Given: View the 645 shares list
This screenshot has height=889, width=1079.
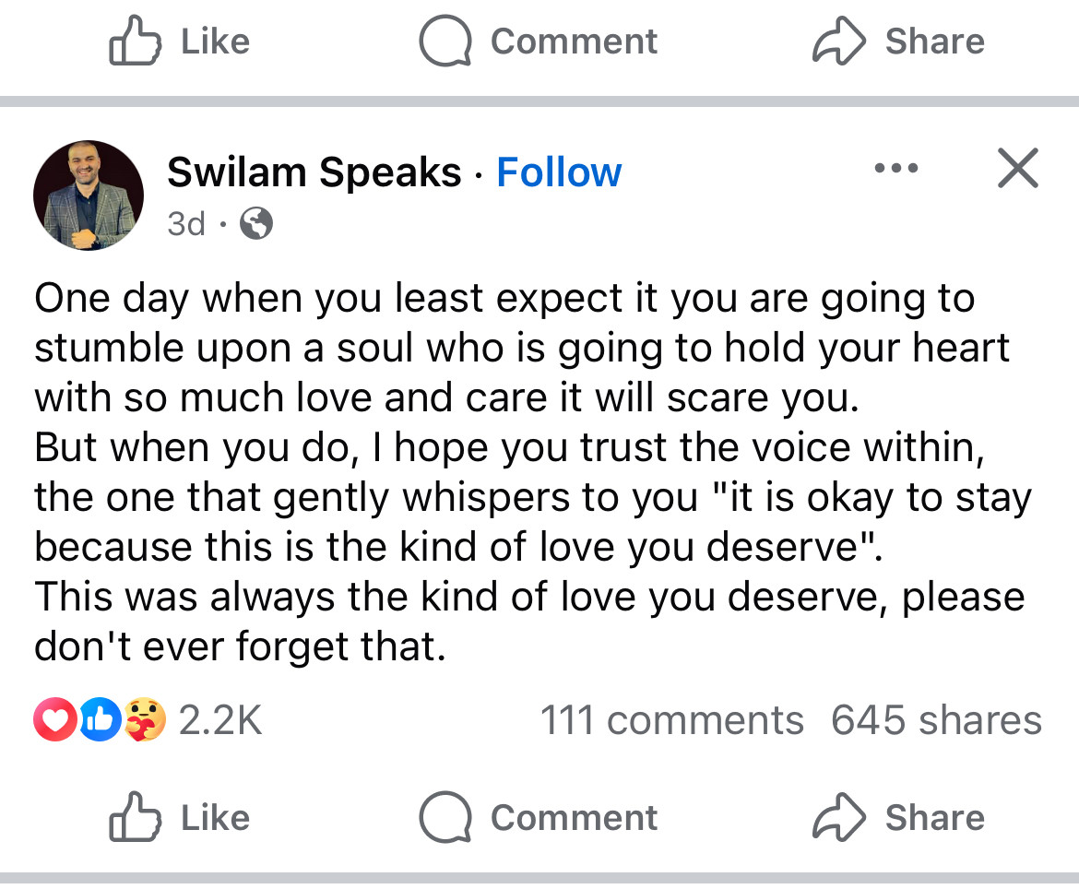Looking at the screenshot, I should 935,720.
